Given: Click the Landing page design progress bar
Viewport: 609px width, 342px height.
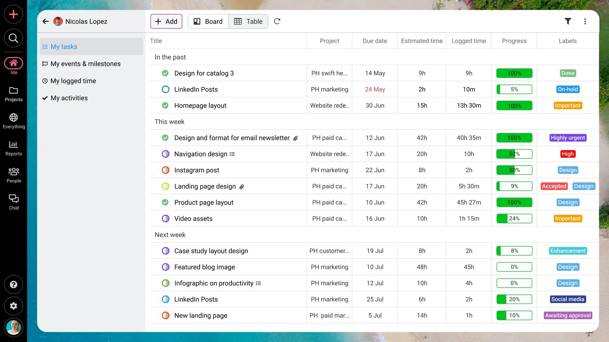Looking at the screenshot, I should pos(514,186).
